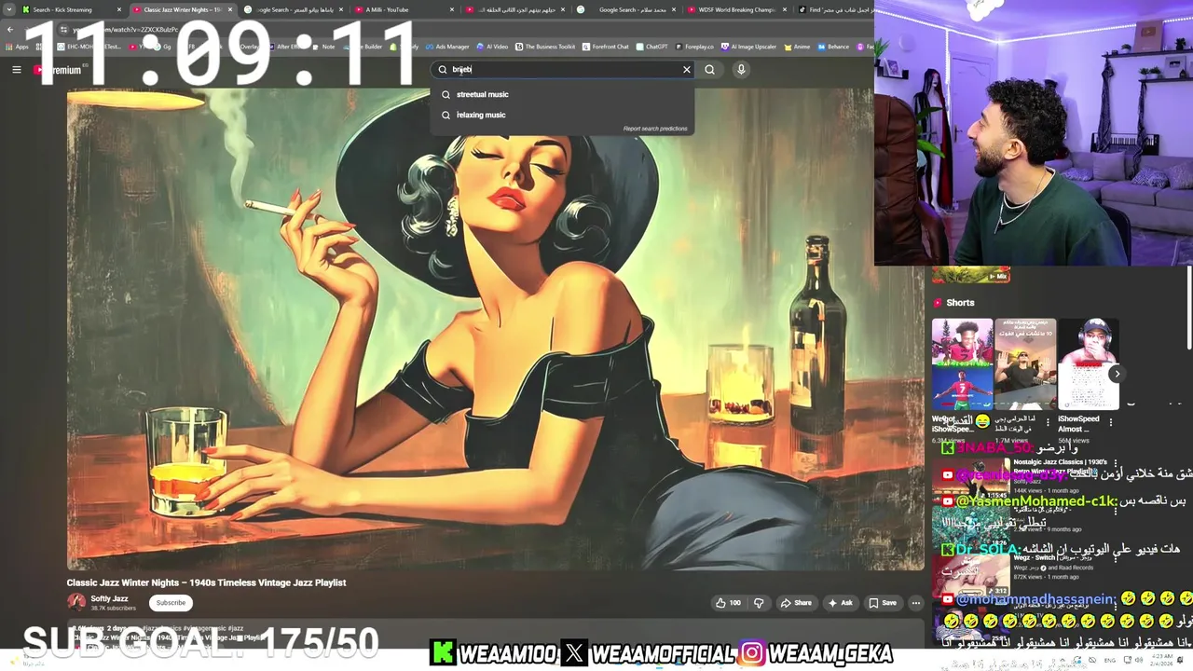This screenshot has height=671, width=1193.
Task: Subscribe to Softly Jazz channel
Action: [171, 603]
